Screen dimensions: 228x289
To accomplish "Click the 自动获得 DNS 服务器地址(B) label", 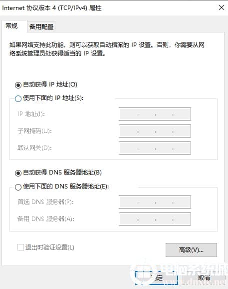I will click(x=62, y=172).
